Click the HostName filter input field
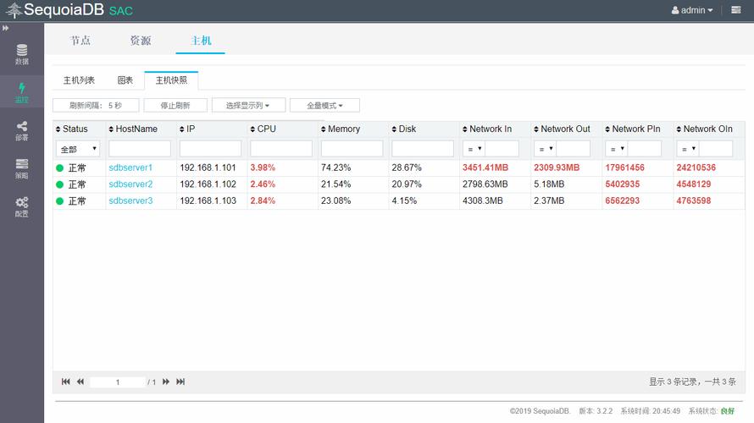This screenshot has height=423, width=754. pyautogui.click(x=140, y=149)
